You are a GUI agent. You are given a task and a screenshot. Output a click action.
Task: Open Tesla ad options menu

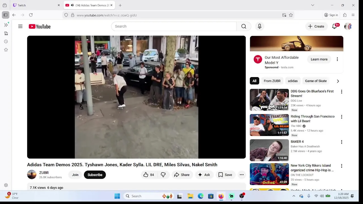coord(337,59)
